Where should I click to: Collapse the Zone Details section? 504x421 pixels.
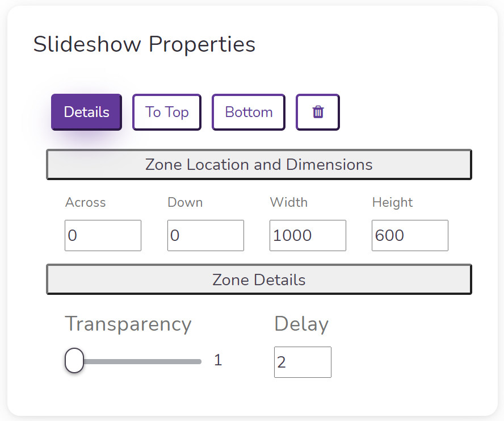[259, 280]
